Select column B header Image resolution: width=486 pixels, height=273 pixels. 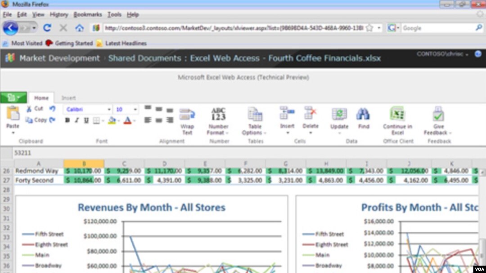pyautogui.click(x=84, y=163)
